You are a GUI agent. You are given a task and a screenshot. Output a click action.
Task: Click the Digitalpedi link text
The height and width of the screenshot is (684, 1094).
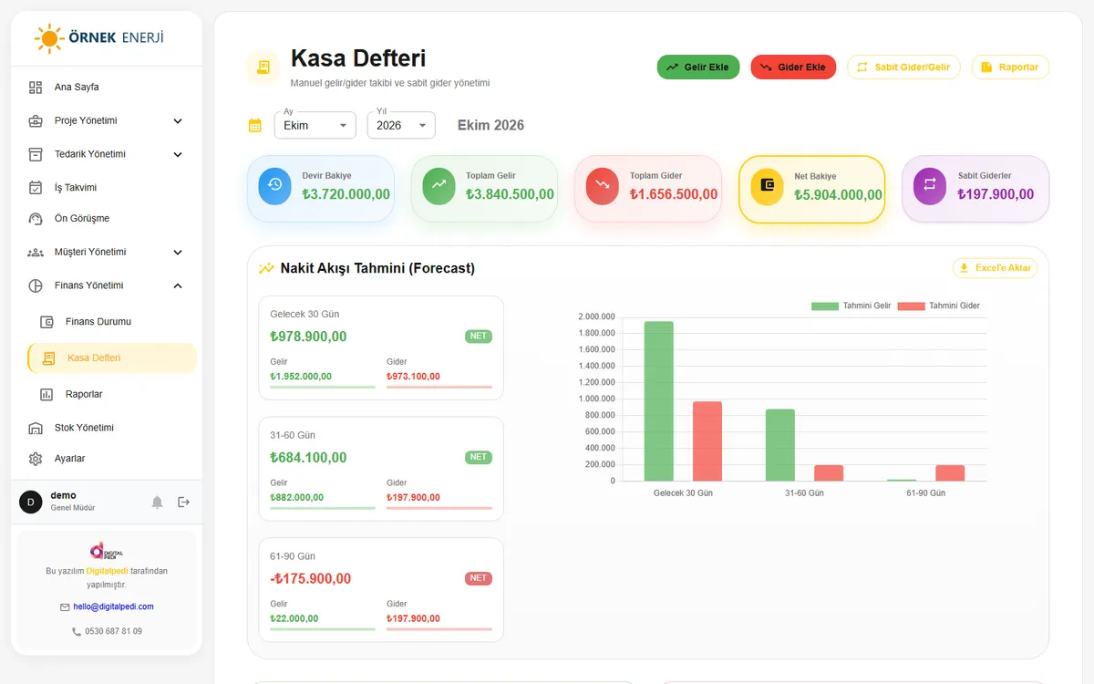point(108,571)
